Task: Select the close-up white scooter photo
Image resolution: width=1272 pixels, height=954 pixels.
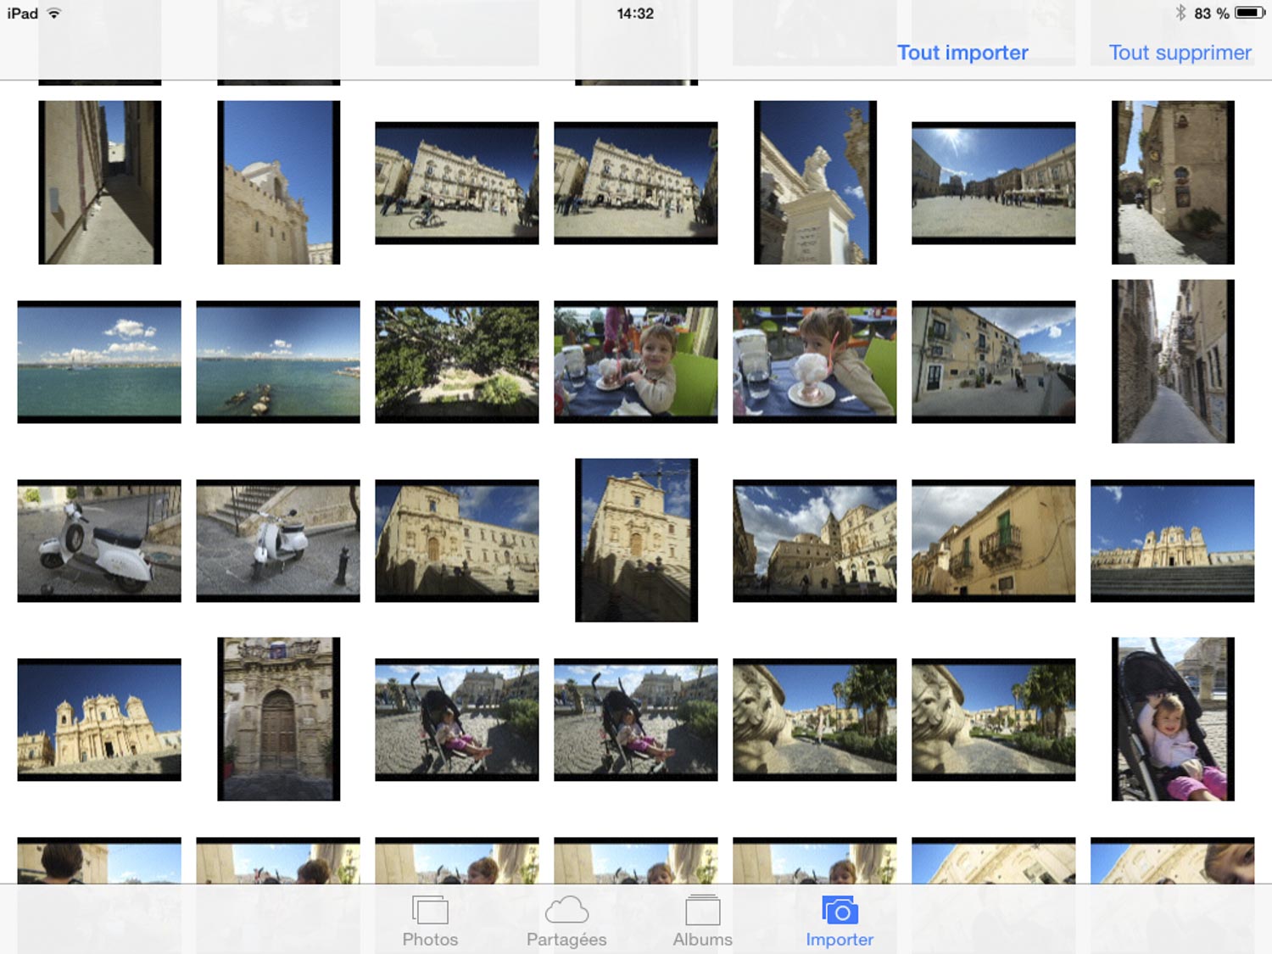Action: click(99, 541)
